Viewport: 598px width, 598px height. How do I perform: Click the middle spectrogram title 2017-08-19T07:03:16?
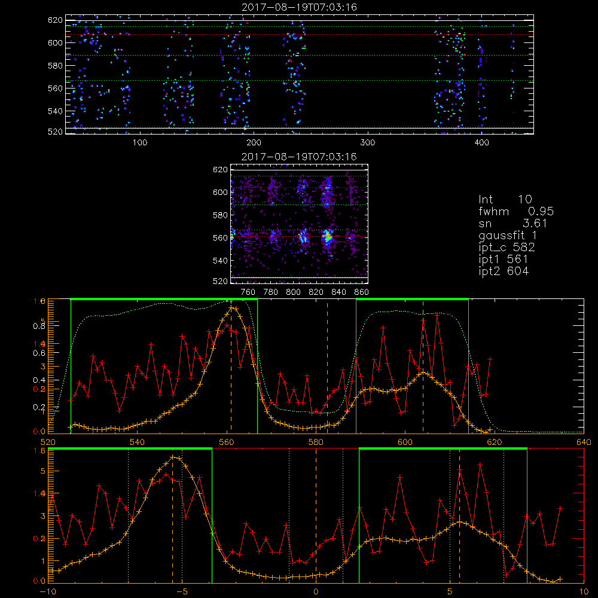[x=300, y=157]
